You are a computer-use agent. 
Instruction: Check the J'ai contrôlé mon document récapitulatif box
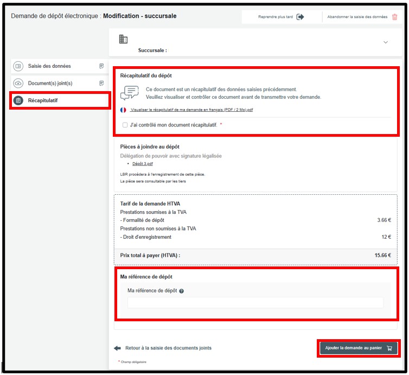[x=125, y=125]
